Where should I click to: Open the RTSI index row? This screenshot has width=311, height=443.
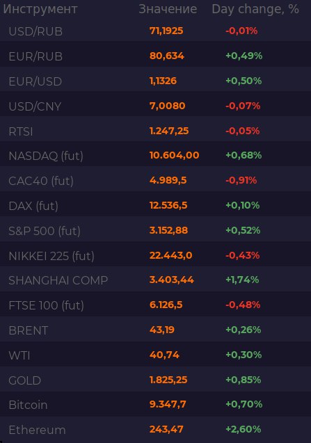click(156, 131)
